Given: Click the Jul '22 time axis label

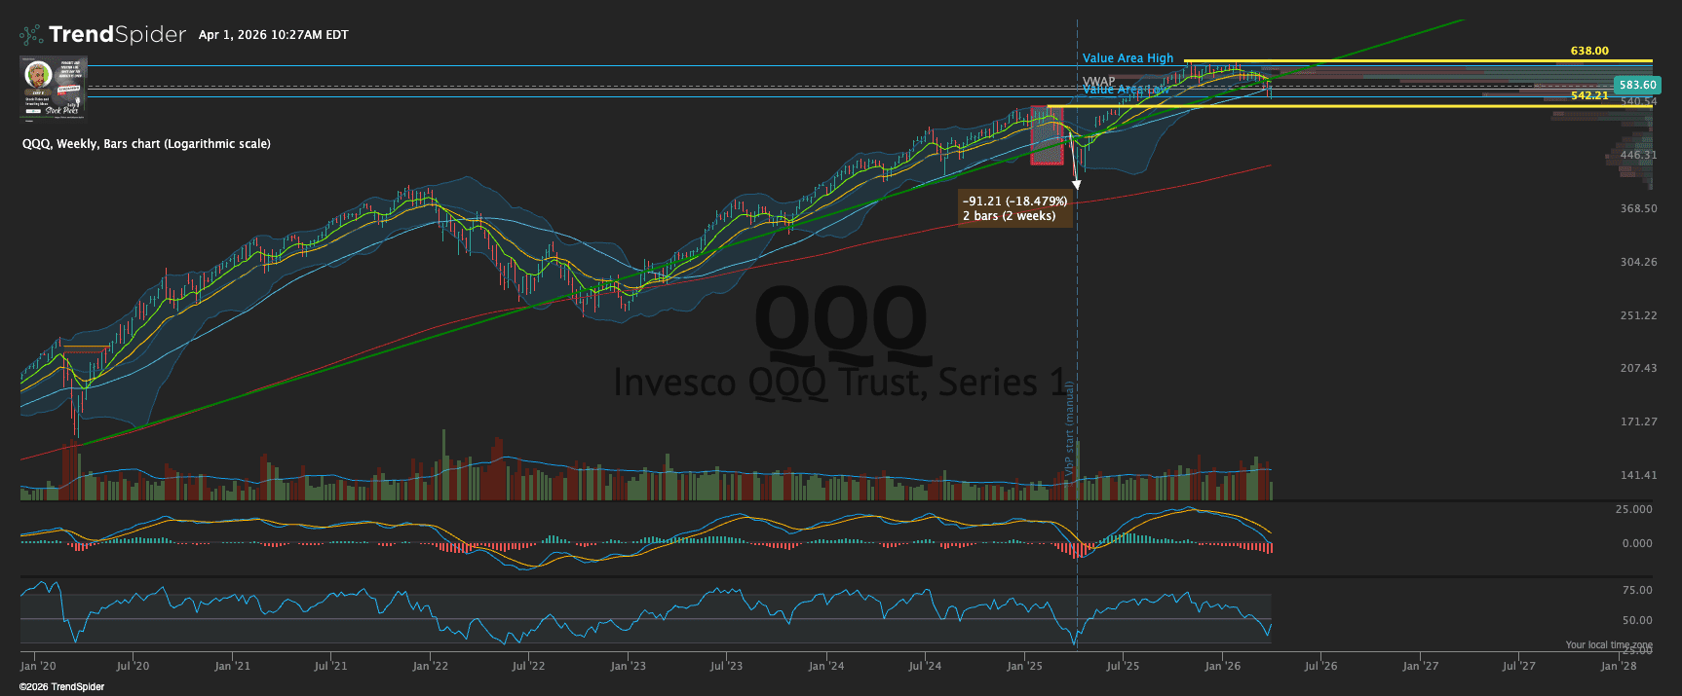Looking at the screenshot, I should pyautogui.click(x=528, y=666).
